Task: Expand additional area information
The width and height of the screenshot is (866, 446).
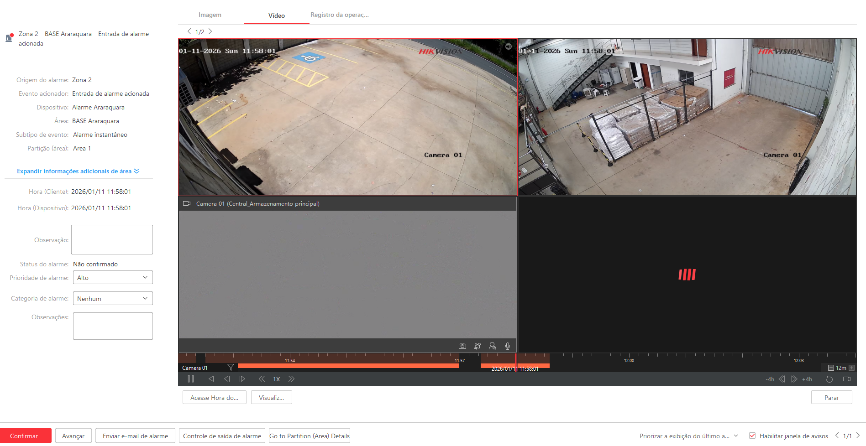Action: click(78, 171)
